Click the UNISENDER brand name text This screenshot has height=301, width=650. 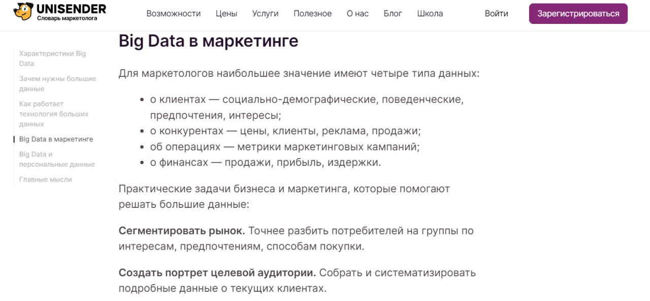point(72,9)
